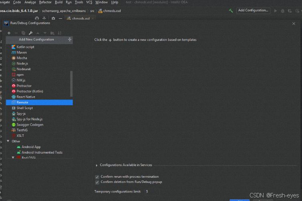302x201 pixels.
Task: Click the chmods.xsd breadcrumb in navigation bar
Action: 109,11
